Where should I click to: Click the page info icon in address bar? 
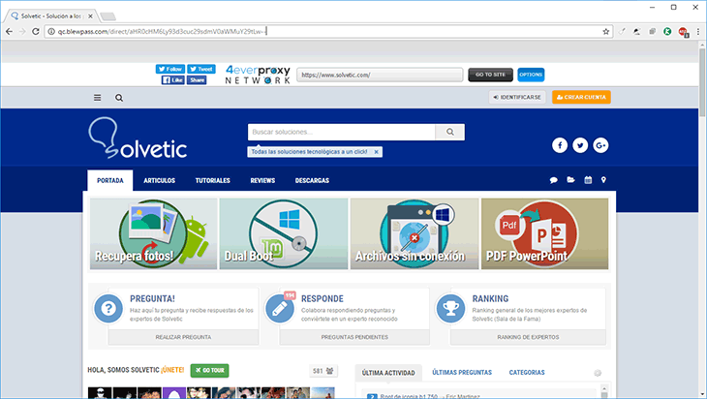[x=51, y=32]
